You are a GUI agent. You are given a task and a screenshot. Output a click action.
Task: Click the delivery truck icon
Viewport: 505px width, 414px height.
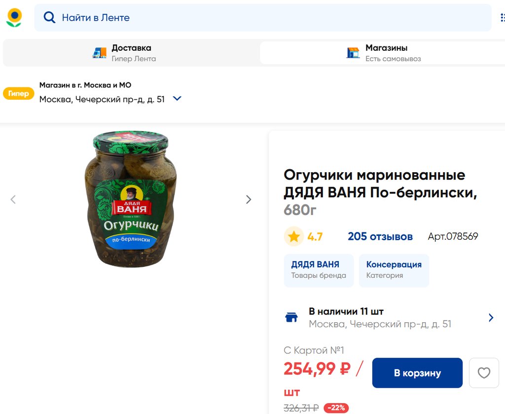coord(99,53)
